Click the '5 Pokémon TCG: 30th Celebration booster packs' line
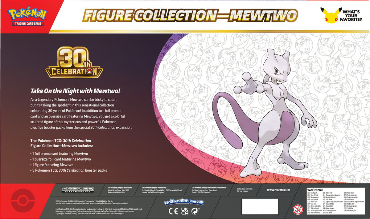 coord(69,170)
